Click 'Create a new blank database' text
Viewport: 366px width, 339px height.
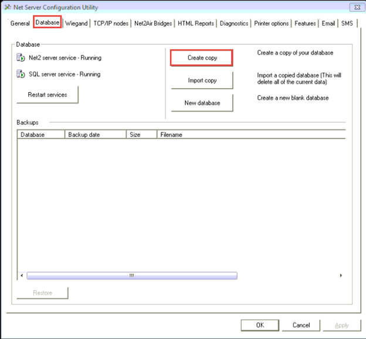[x=293, y=98]
